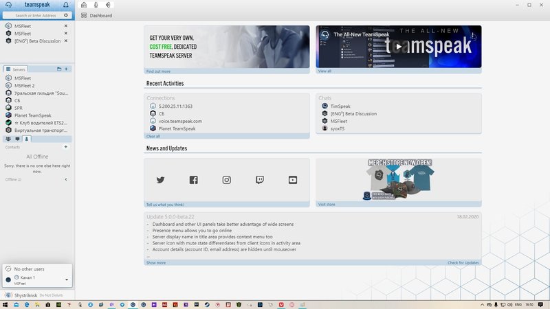The height and width of the screenshot is (309, 550).
Task: Switch to the groups tab icon
Action: tap(8, 139)
